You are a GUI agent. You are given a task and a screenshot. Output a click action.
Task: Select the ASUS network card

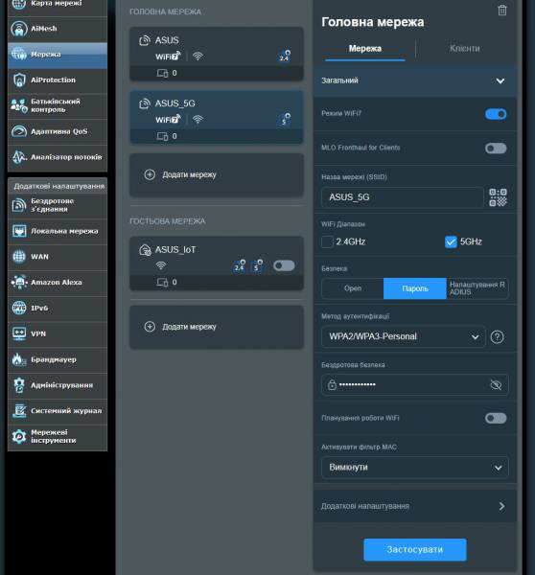coord(217,54)
